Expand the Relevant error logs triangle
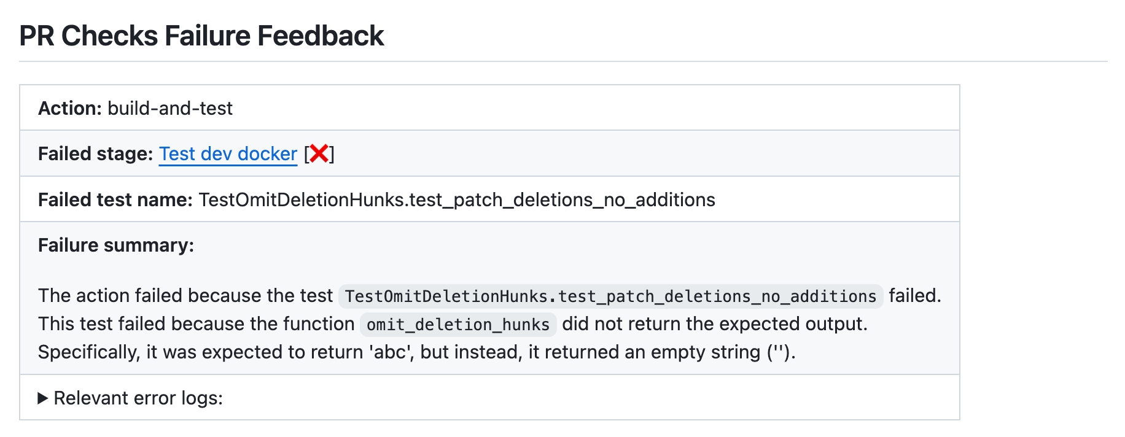This screenshot has width=1125, height=437. pos(43,398)
